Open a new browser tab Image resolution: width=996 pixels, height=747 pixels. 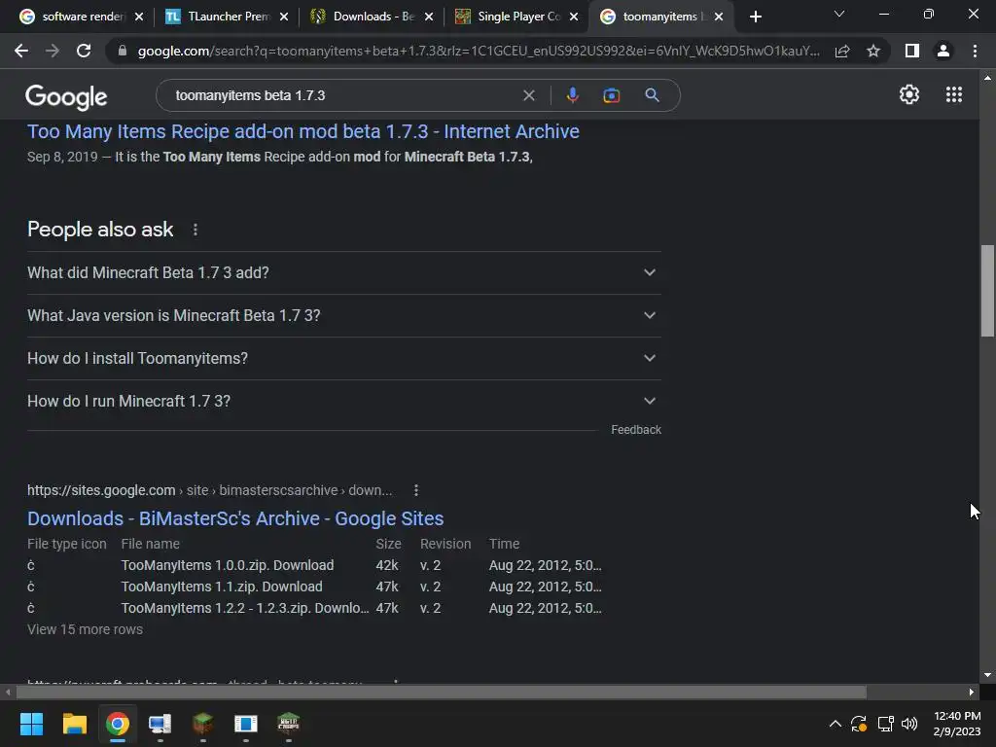(x=755, y=17)
